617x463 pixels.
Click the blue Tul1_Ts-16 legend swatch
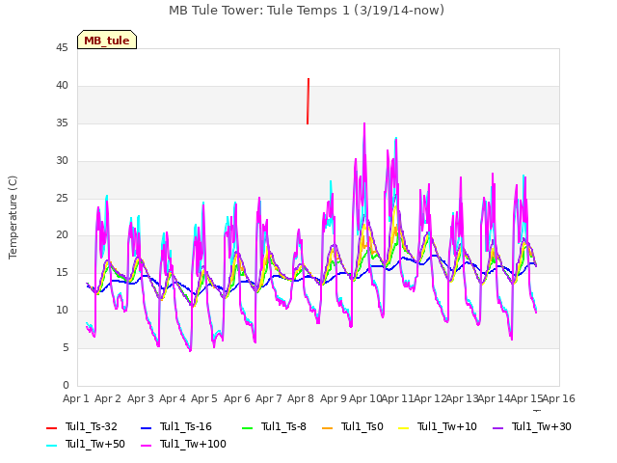pos(146,427)
